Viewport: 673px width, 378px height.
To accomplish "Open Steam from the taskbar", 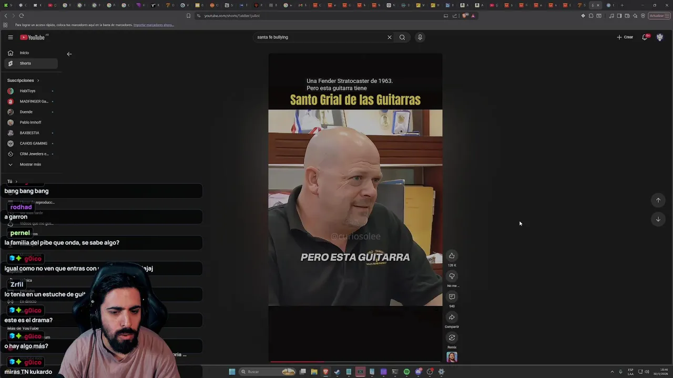I will pyautogui.click(x=337, y=372).
